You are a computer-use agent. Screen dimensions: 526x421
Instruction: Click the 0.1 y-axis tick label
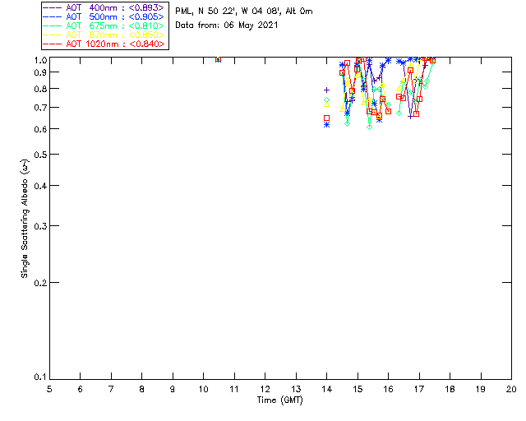pos(40,377)
